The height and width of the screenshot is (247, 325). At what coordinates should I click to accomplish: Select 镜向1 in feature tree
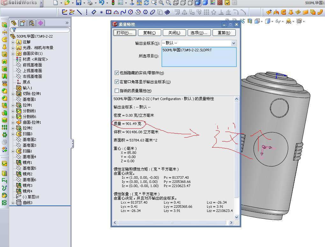28,163
